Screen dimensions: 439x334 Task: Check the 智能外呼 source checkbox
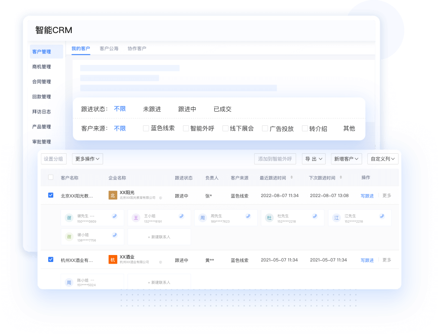[186, 128]
